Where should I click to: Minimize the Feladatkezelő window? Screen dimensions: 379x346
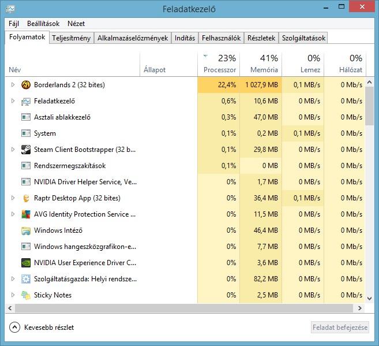[326, 8]
